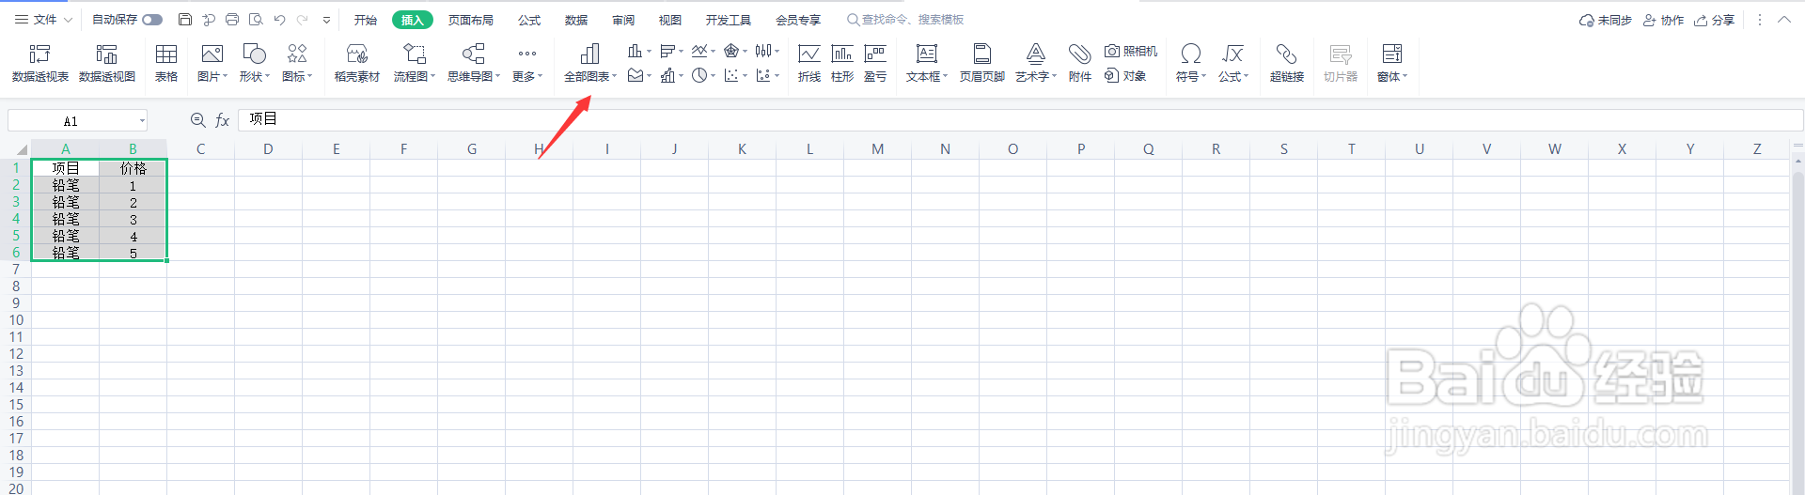Open the line chart type dropdown
This screenshot has height=495, width=1805.
click(703, 51)
